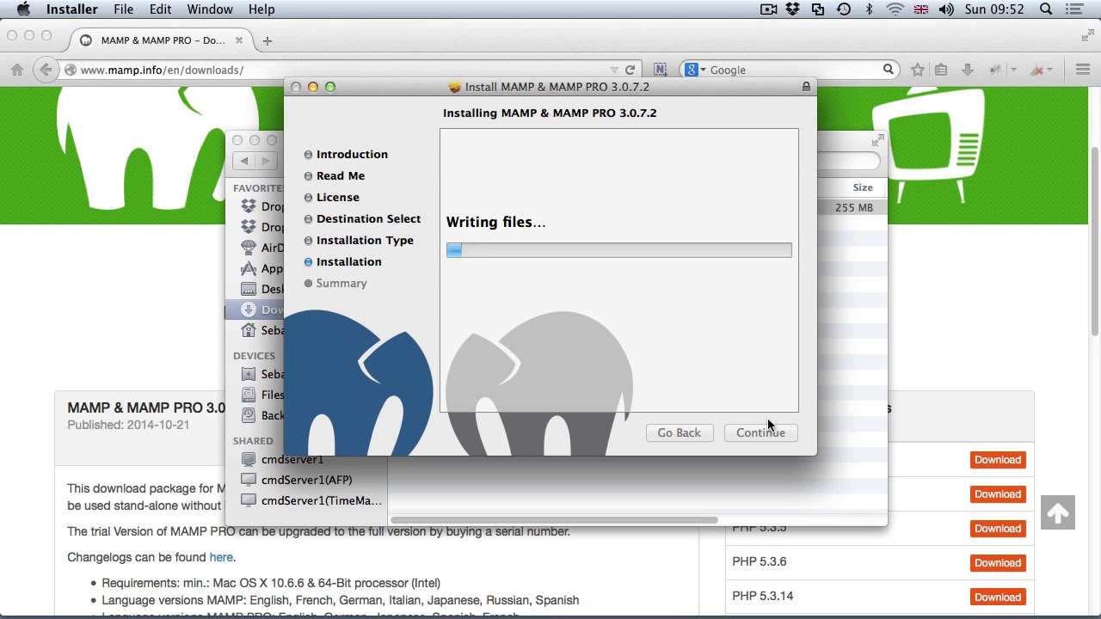Open the Google search engine dropdown
1101x619 pixels.
(696, 70)
